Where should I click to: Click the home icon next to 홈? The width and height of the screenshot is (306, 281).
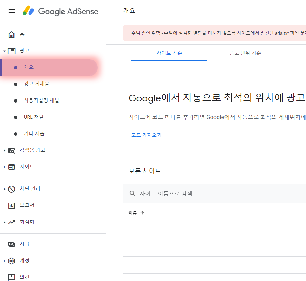click(11, 34)
